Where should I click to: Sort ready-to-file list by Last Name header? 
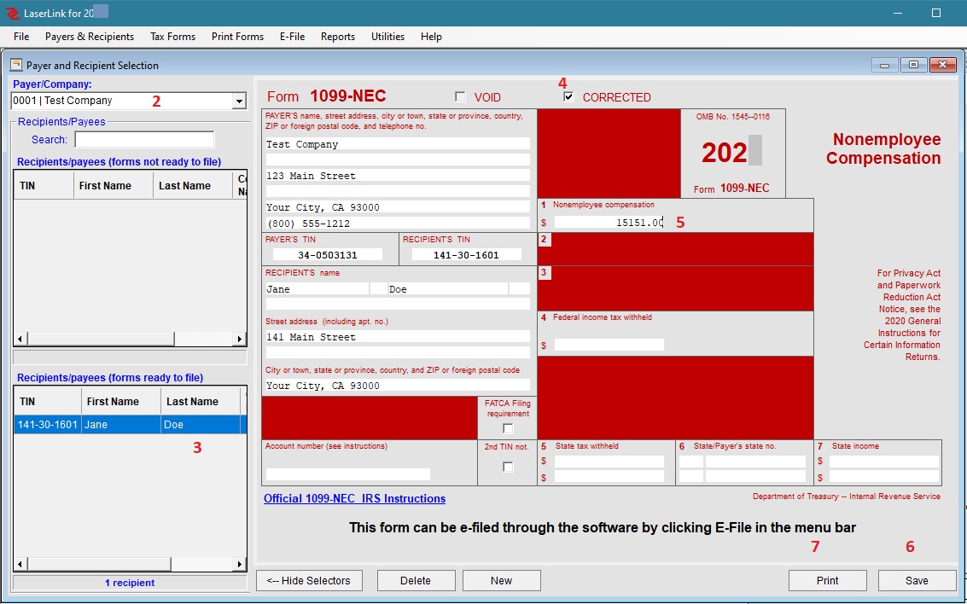click(x=201, y=401)
